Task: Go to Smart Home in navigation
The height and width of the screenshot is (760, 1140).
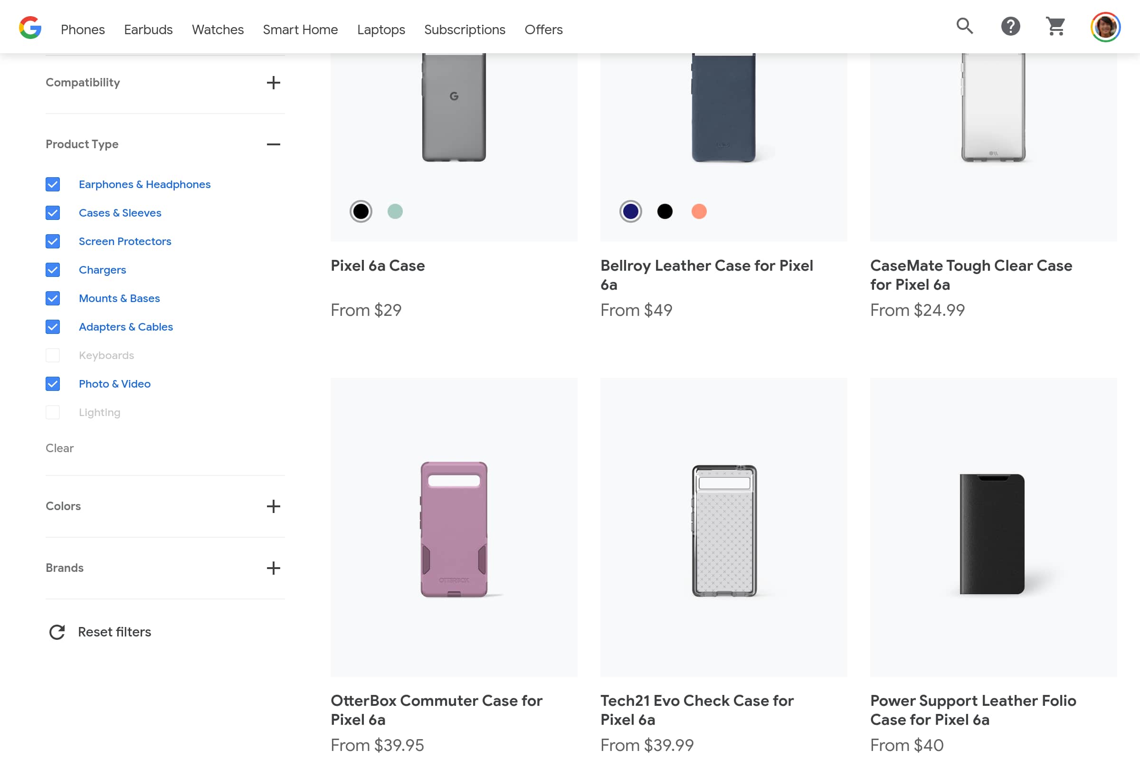Action: [x=300, y=29]
